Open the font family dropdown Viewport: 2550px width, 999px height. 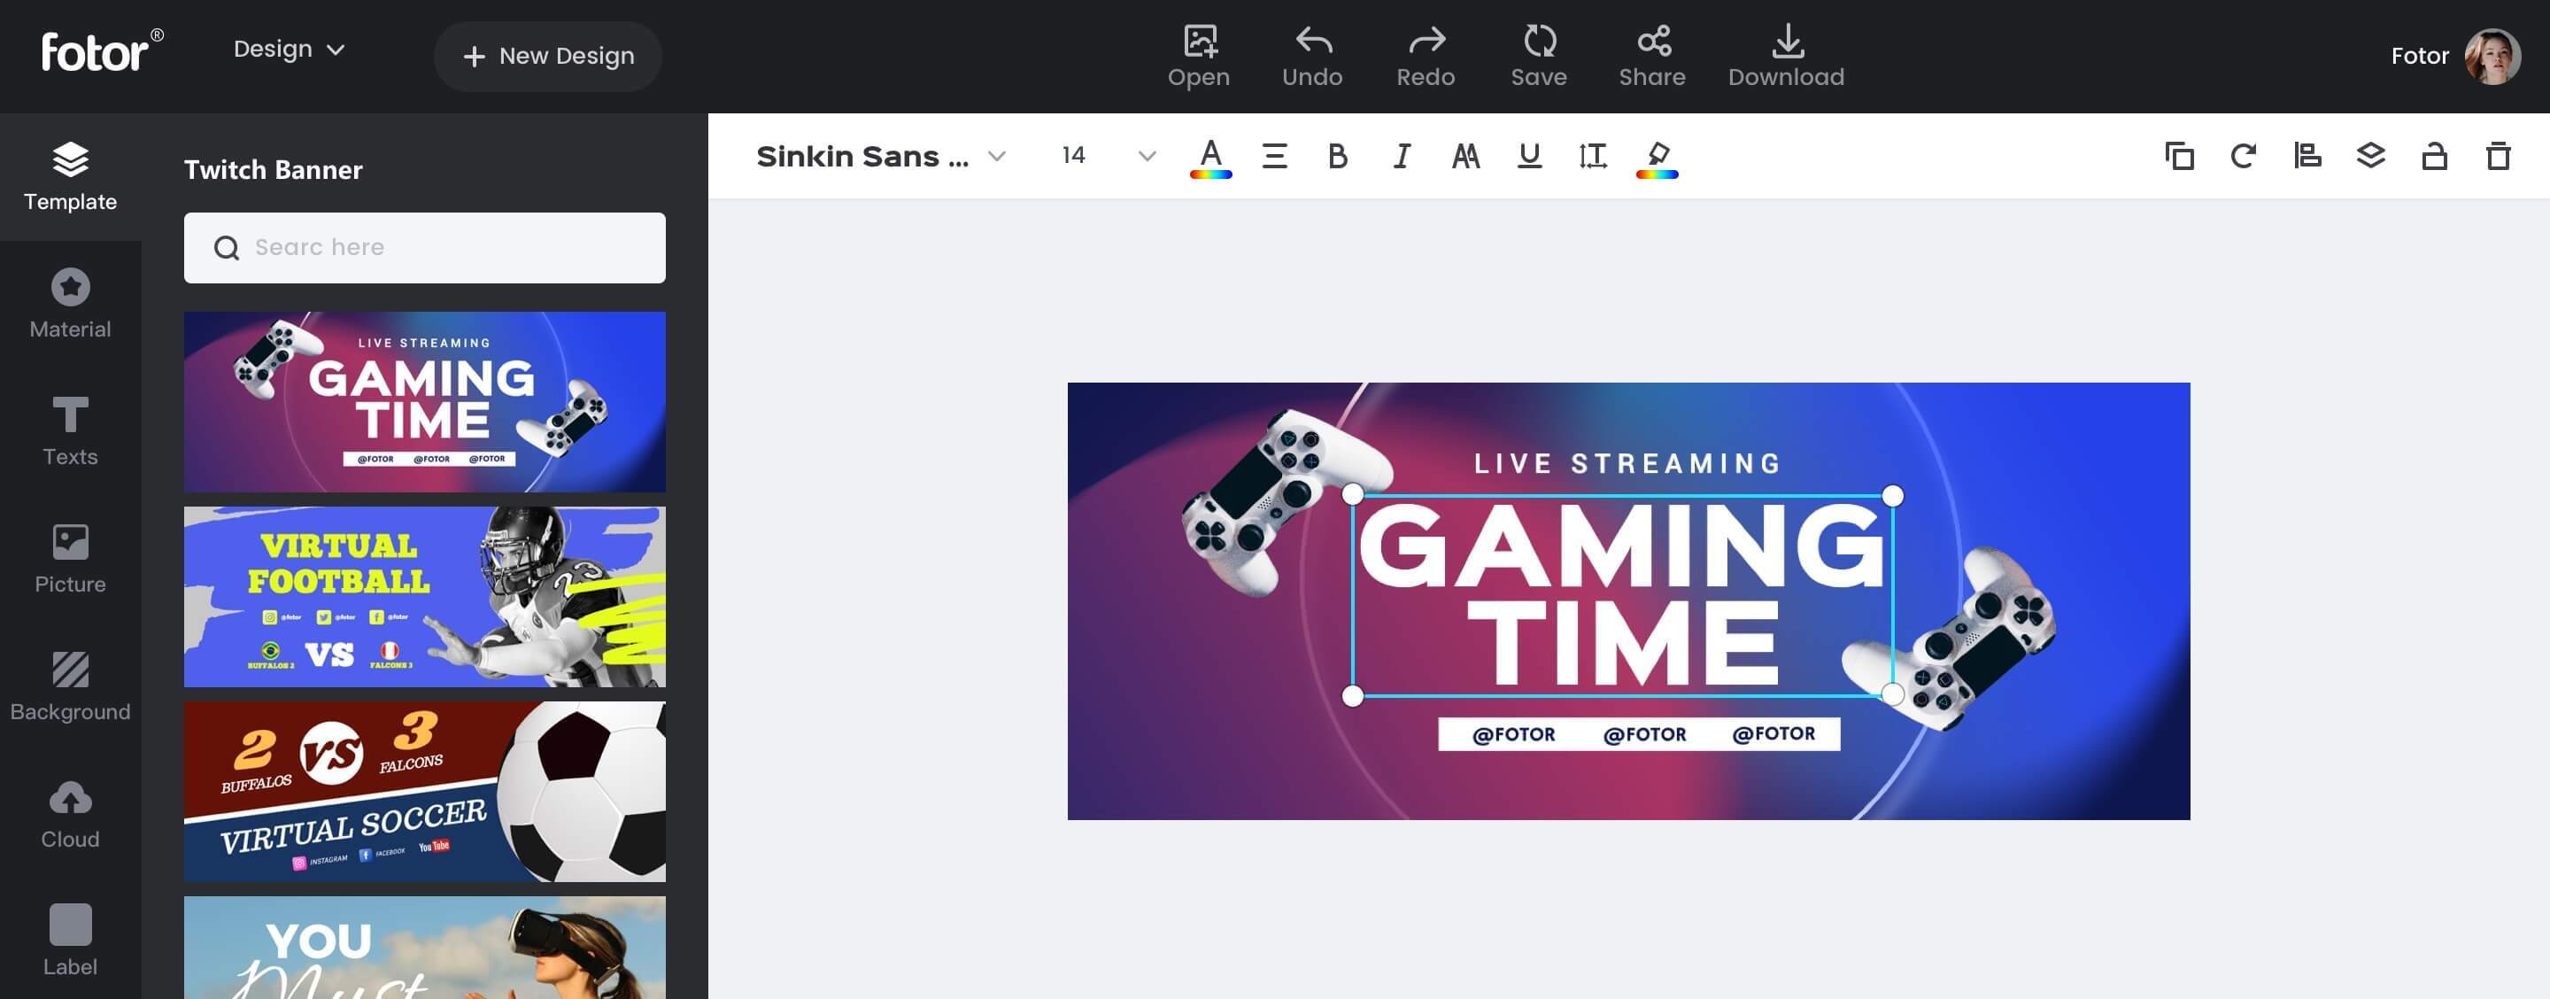coord(993,156)
